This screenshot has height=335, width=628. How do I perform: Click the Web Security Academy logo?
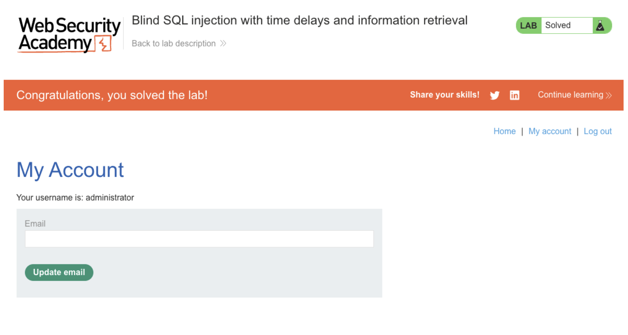click(69, 35)
